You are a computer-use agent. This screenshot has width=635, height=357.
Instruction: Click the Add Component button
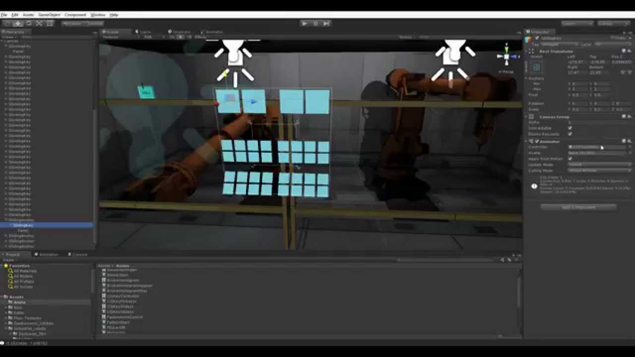coord(578,207)
